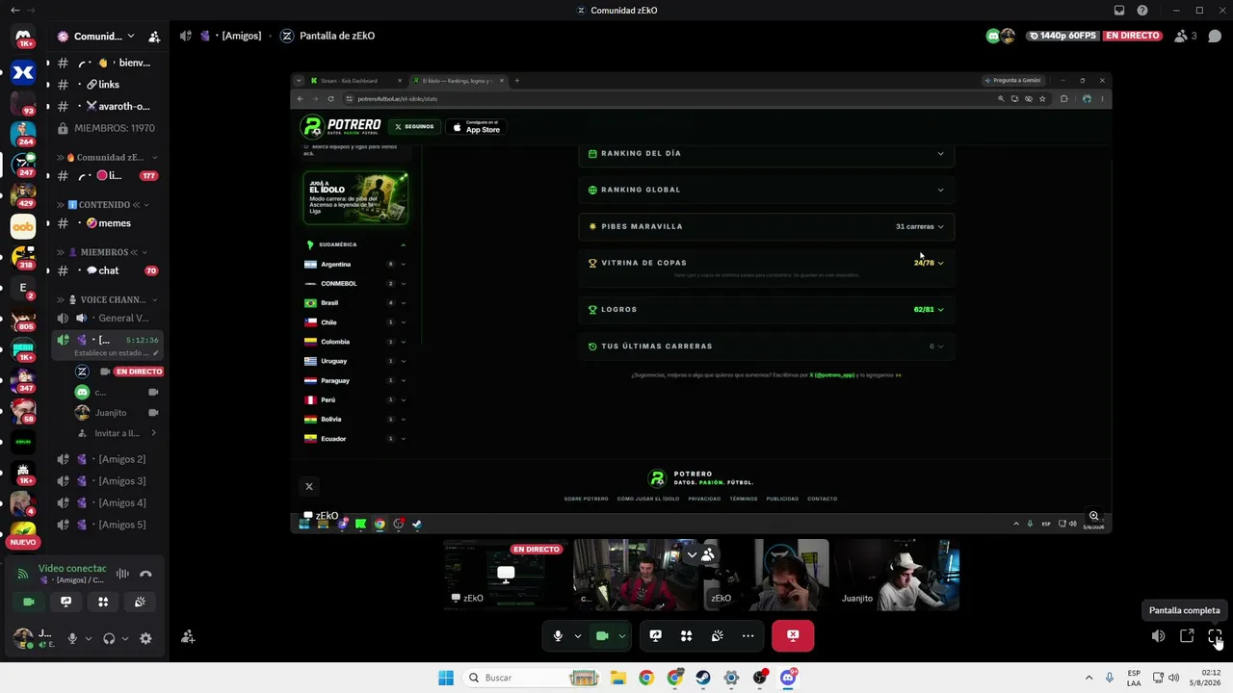Invite people with icon beside server name
Viewport: 1233px width, 693px height.
pos(154,37)
